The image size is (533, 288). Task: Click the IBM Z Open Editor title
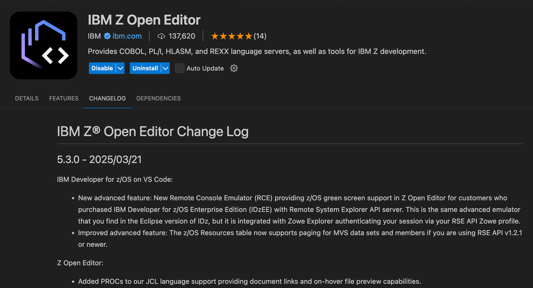point(144,20)
